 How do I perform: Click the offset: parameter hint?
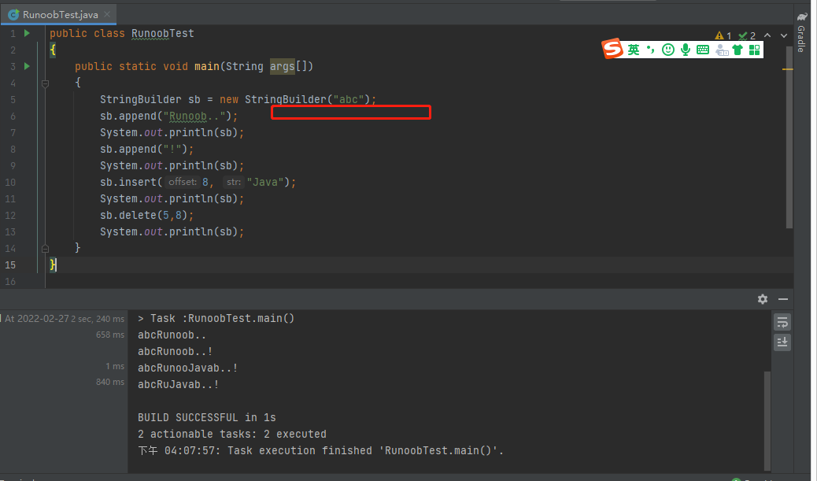coord(183,182)
